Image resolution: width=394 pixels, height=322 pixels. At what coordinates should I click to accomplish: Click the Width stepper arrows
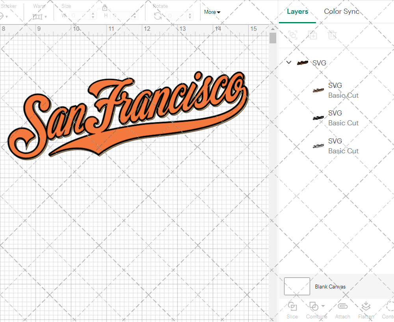93,16
